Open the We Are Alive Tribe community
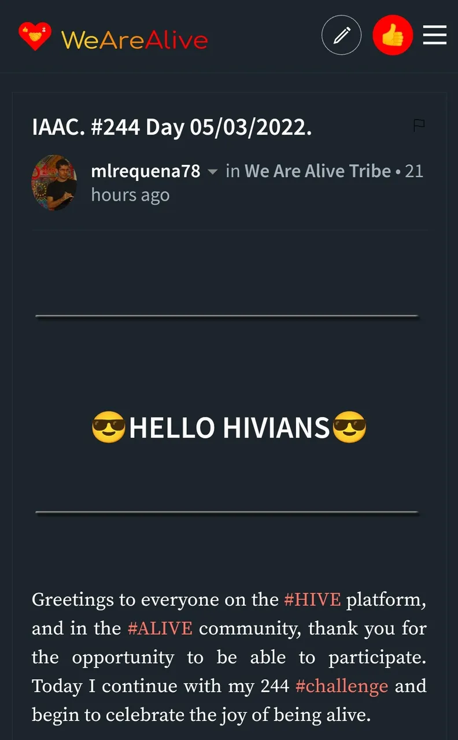 (317, 171)
